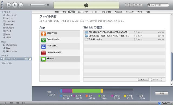Click the 同期 sync button
Screen dimensions: 173x105
(162, 93)
